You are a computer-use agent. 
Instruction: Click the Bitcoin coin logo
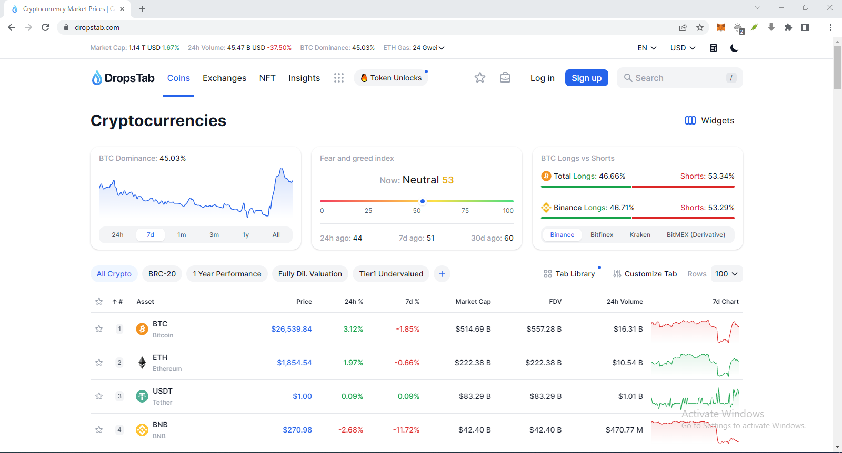(x=142, y=329)
